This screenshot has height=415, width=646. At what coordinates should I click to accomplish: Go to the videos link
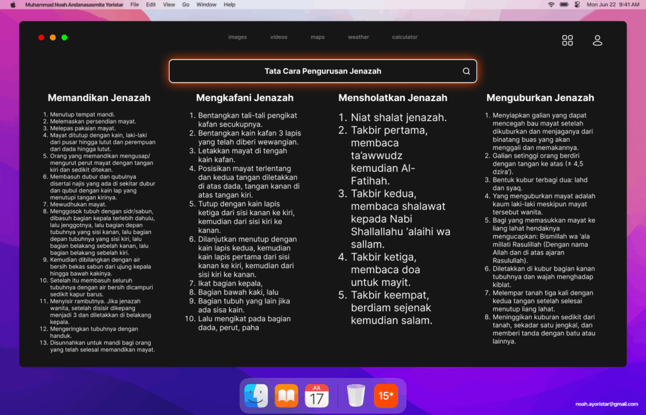pyautogui.click(x=279, y=37)
